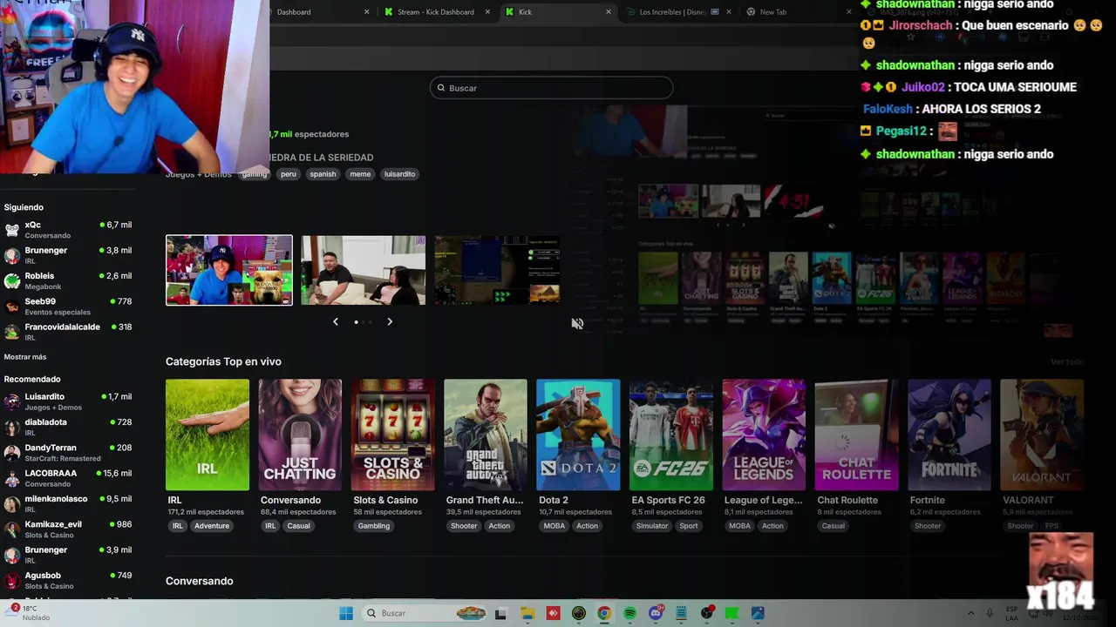Open the EA Sports FC 26 category cover
The height and width of the screenshot is (627, 1116).
pos(671,435)
